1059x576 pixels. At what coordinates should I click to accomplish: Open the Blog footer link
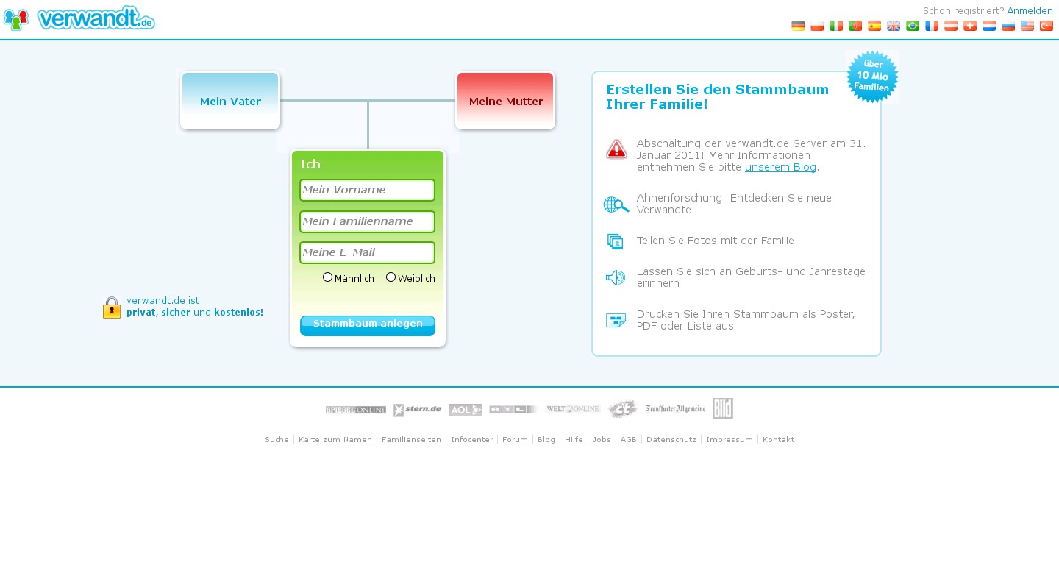pos(546,440)
